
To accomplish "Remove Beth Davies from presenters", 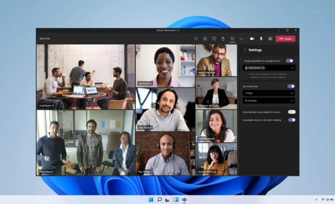I will [263, 68].
